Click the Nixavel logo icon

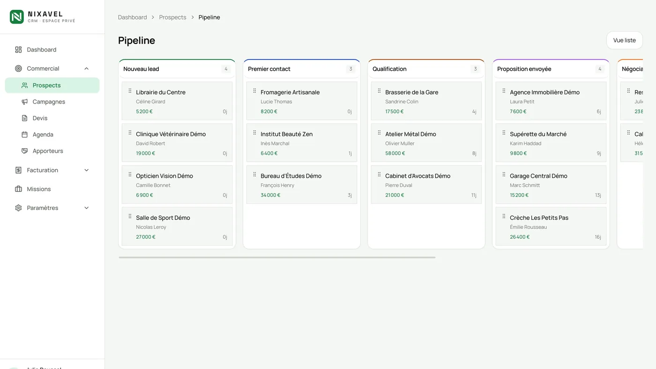point(17,17)
